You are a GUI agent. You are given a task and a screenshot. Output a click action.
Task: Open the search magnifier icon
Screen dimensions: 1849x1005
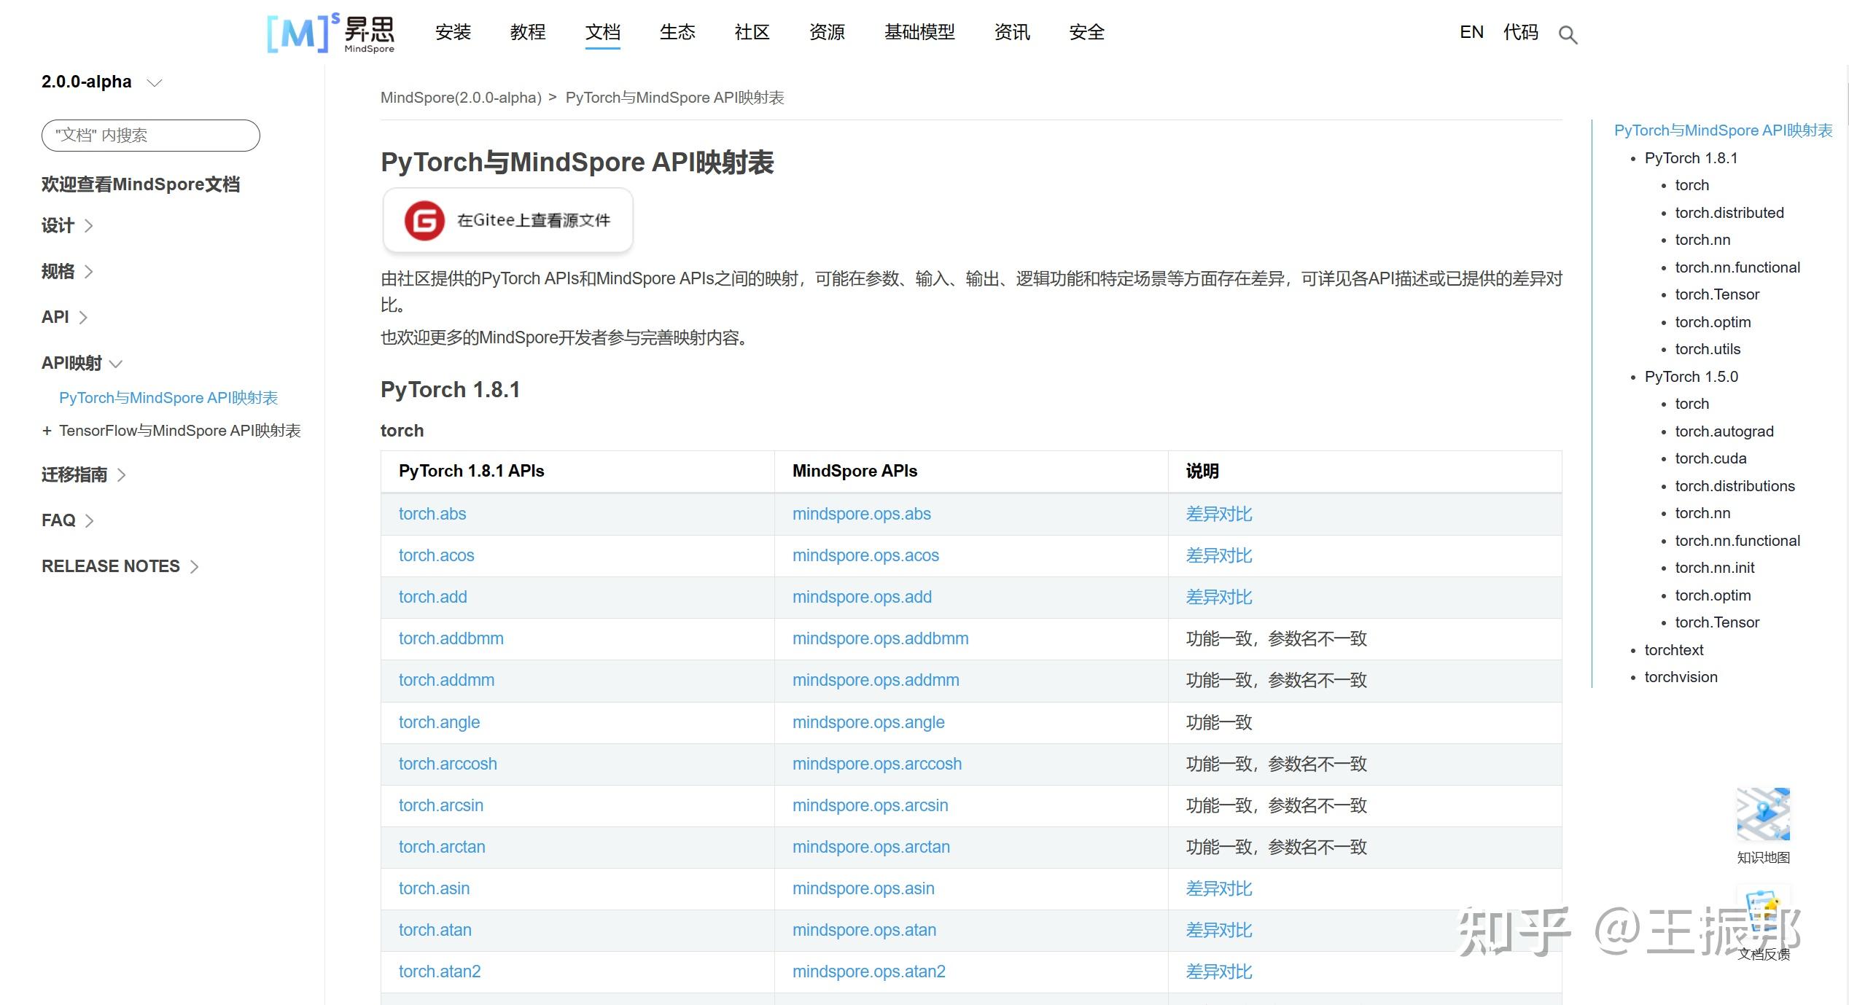pyautogui.click(x=1568, y=34)
